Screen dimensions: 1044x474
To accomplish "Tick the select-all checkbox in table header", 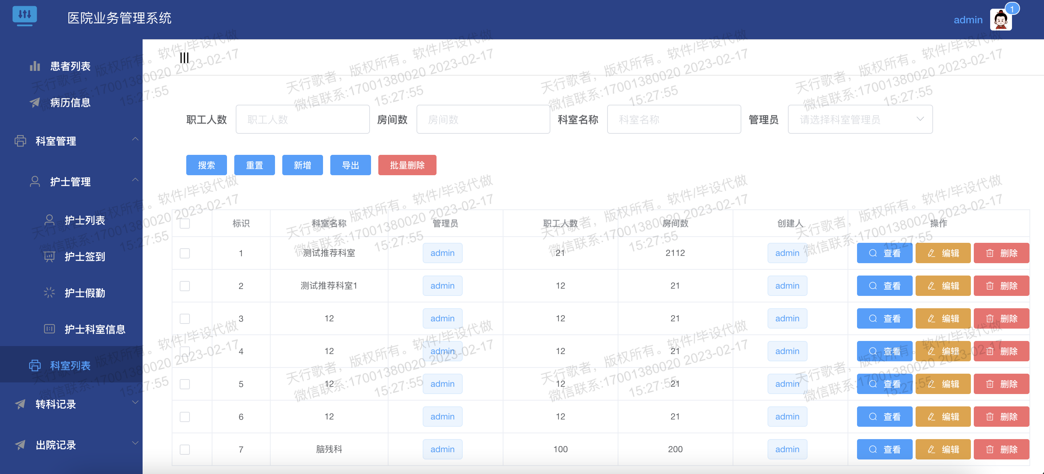I will tap(185, 224).
